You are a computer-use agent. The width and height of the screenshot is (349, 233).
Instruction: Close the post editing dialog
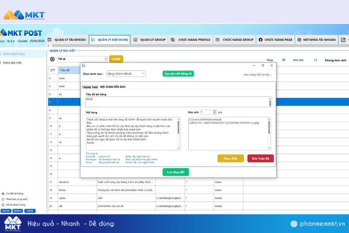click(271, 65)
